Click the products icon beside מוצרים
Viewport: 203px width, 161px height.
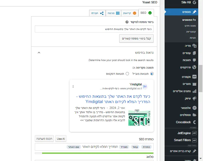[x=195, y=84]
